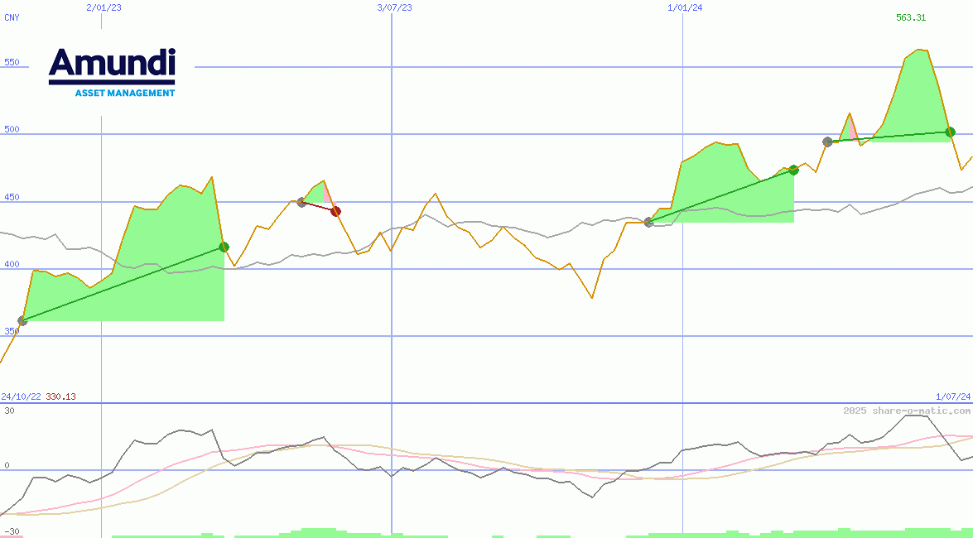Select the red exit dot of the losing trade
This screenshot has width=973, height=538.
335,212
